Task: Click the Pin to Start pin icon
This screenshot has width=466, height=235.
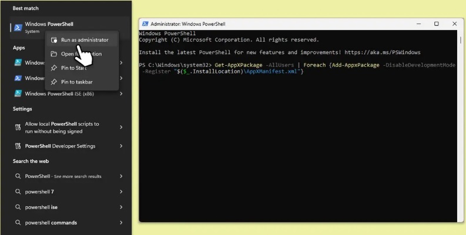Action: (x=54, y=68)
